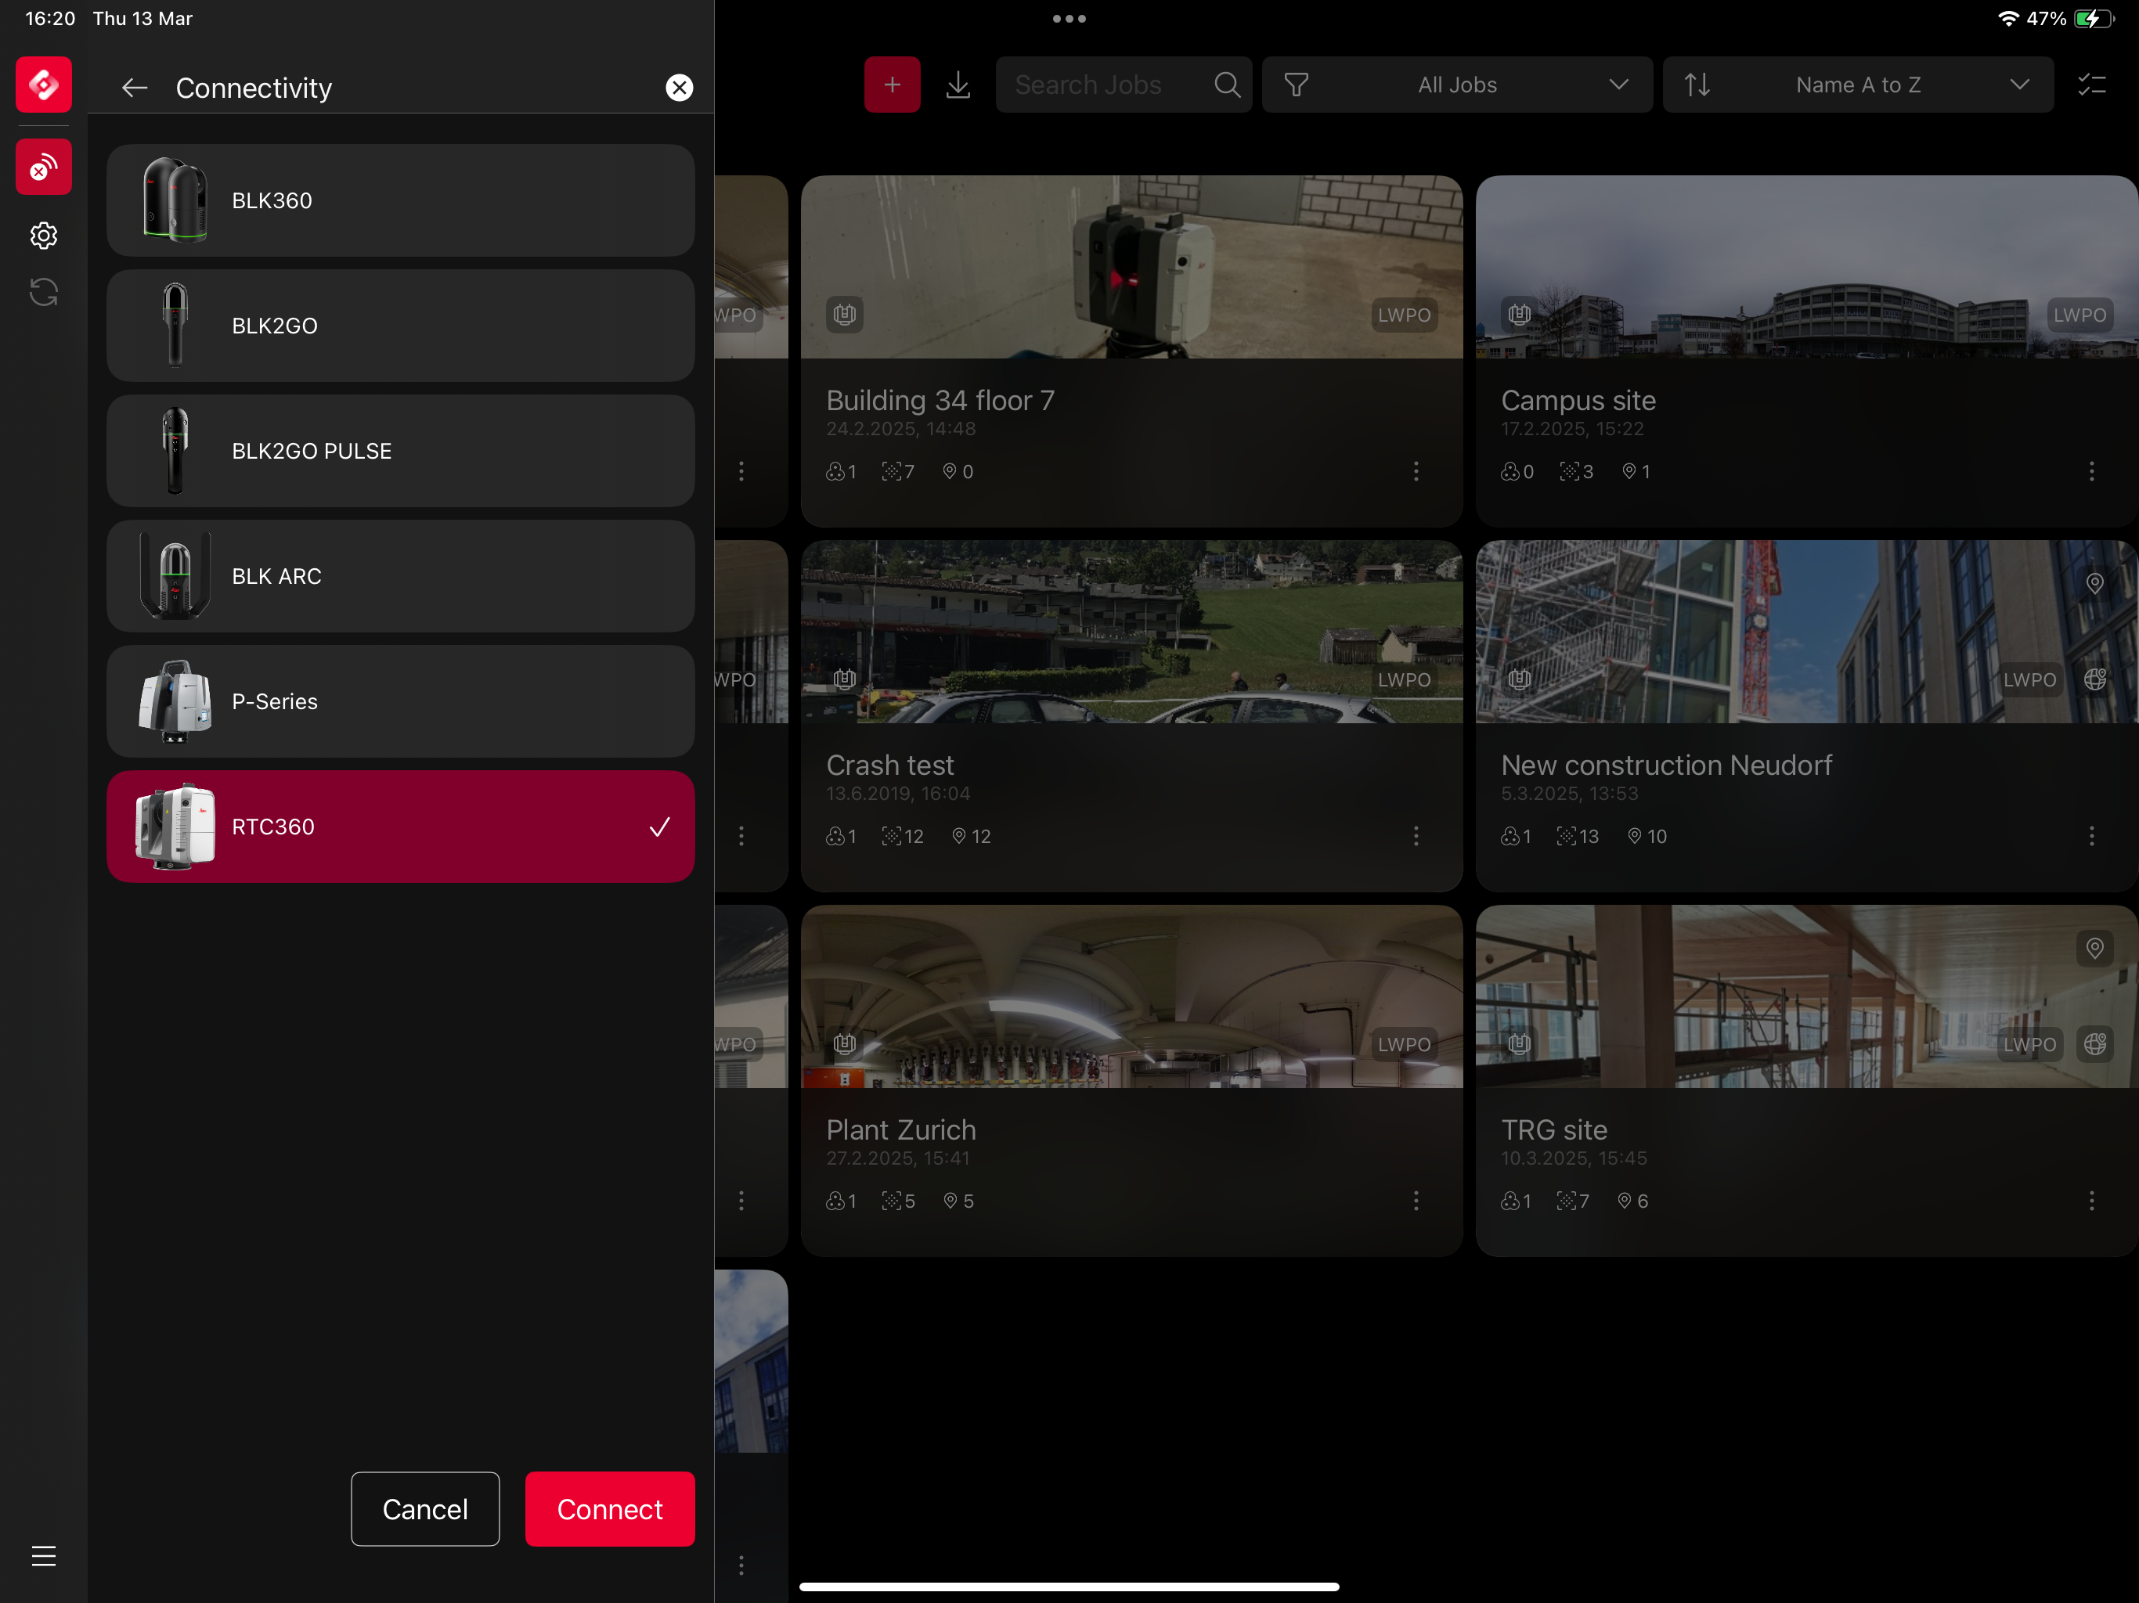The image size is (2139, 1603).
Task: Open hamburger menu at bottom left
Action: click(x=44, y=1555)
